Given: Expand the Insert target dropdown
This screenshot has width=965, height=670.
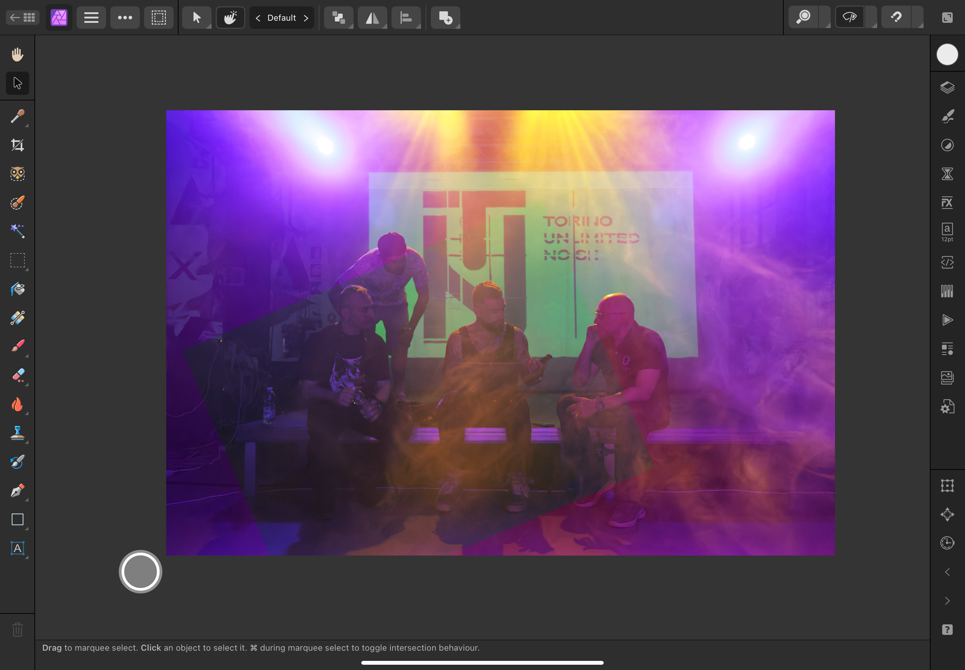Looking at the screenshot, I should point(445,18).
